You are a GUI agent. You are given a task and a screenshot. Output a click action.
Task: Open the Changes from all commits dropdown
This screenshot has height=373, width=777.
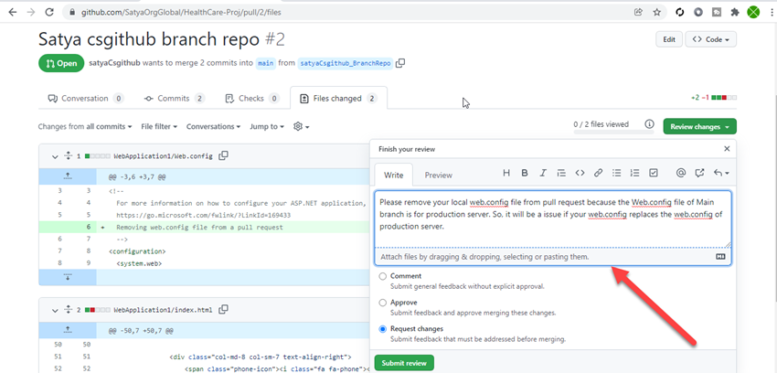[x=85, y=127]
